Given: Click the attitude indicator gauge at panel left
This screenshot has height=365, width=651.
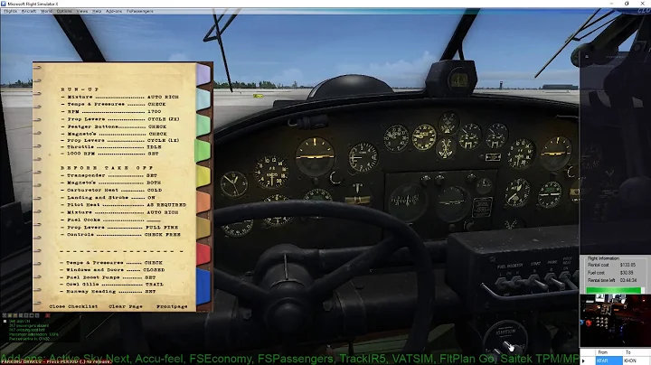Looking at the screenshot, I should tap(316, 157).
